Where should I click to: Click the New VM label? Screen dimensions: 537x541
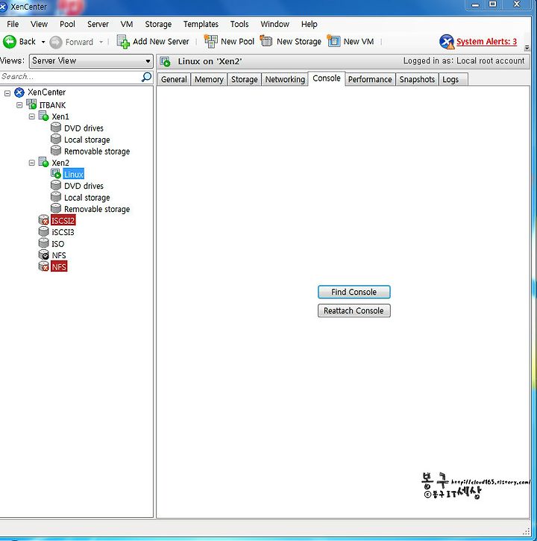[358, 42]
